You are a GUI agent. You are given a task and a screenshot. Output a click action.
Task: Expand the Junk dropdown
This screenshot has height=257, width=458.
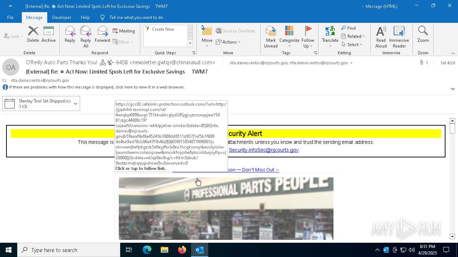pyautogui.click(x=14, y=36)
